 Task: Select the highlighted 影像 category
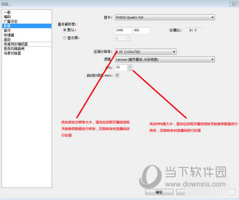point(27,26)
